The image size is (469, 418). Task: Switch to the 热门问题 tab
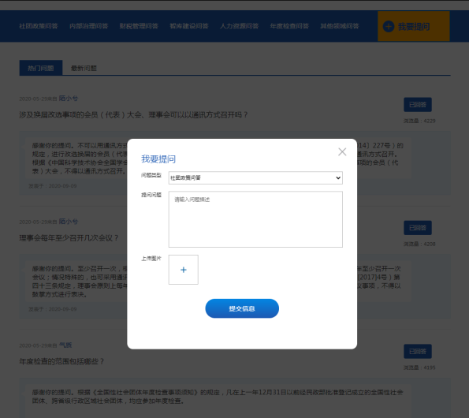(41, 68)
